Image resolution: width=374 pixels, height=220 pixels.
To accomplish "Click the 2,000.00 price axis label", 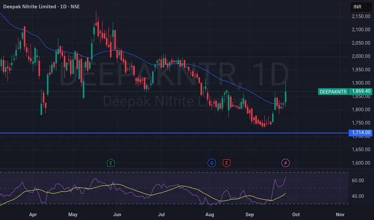I will pos(361,56).
